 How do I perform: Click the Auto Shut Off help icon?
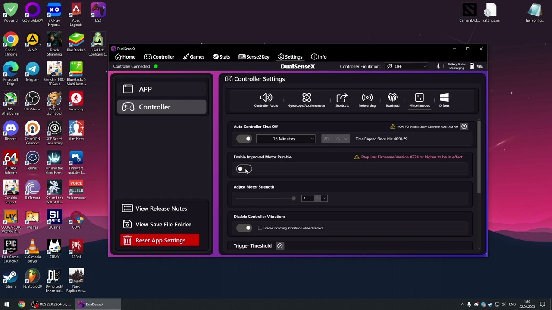pyautogui.click(x=464, y=127)
